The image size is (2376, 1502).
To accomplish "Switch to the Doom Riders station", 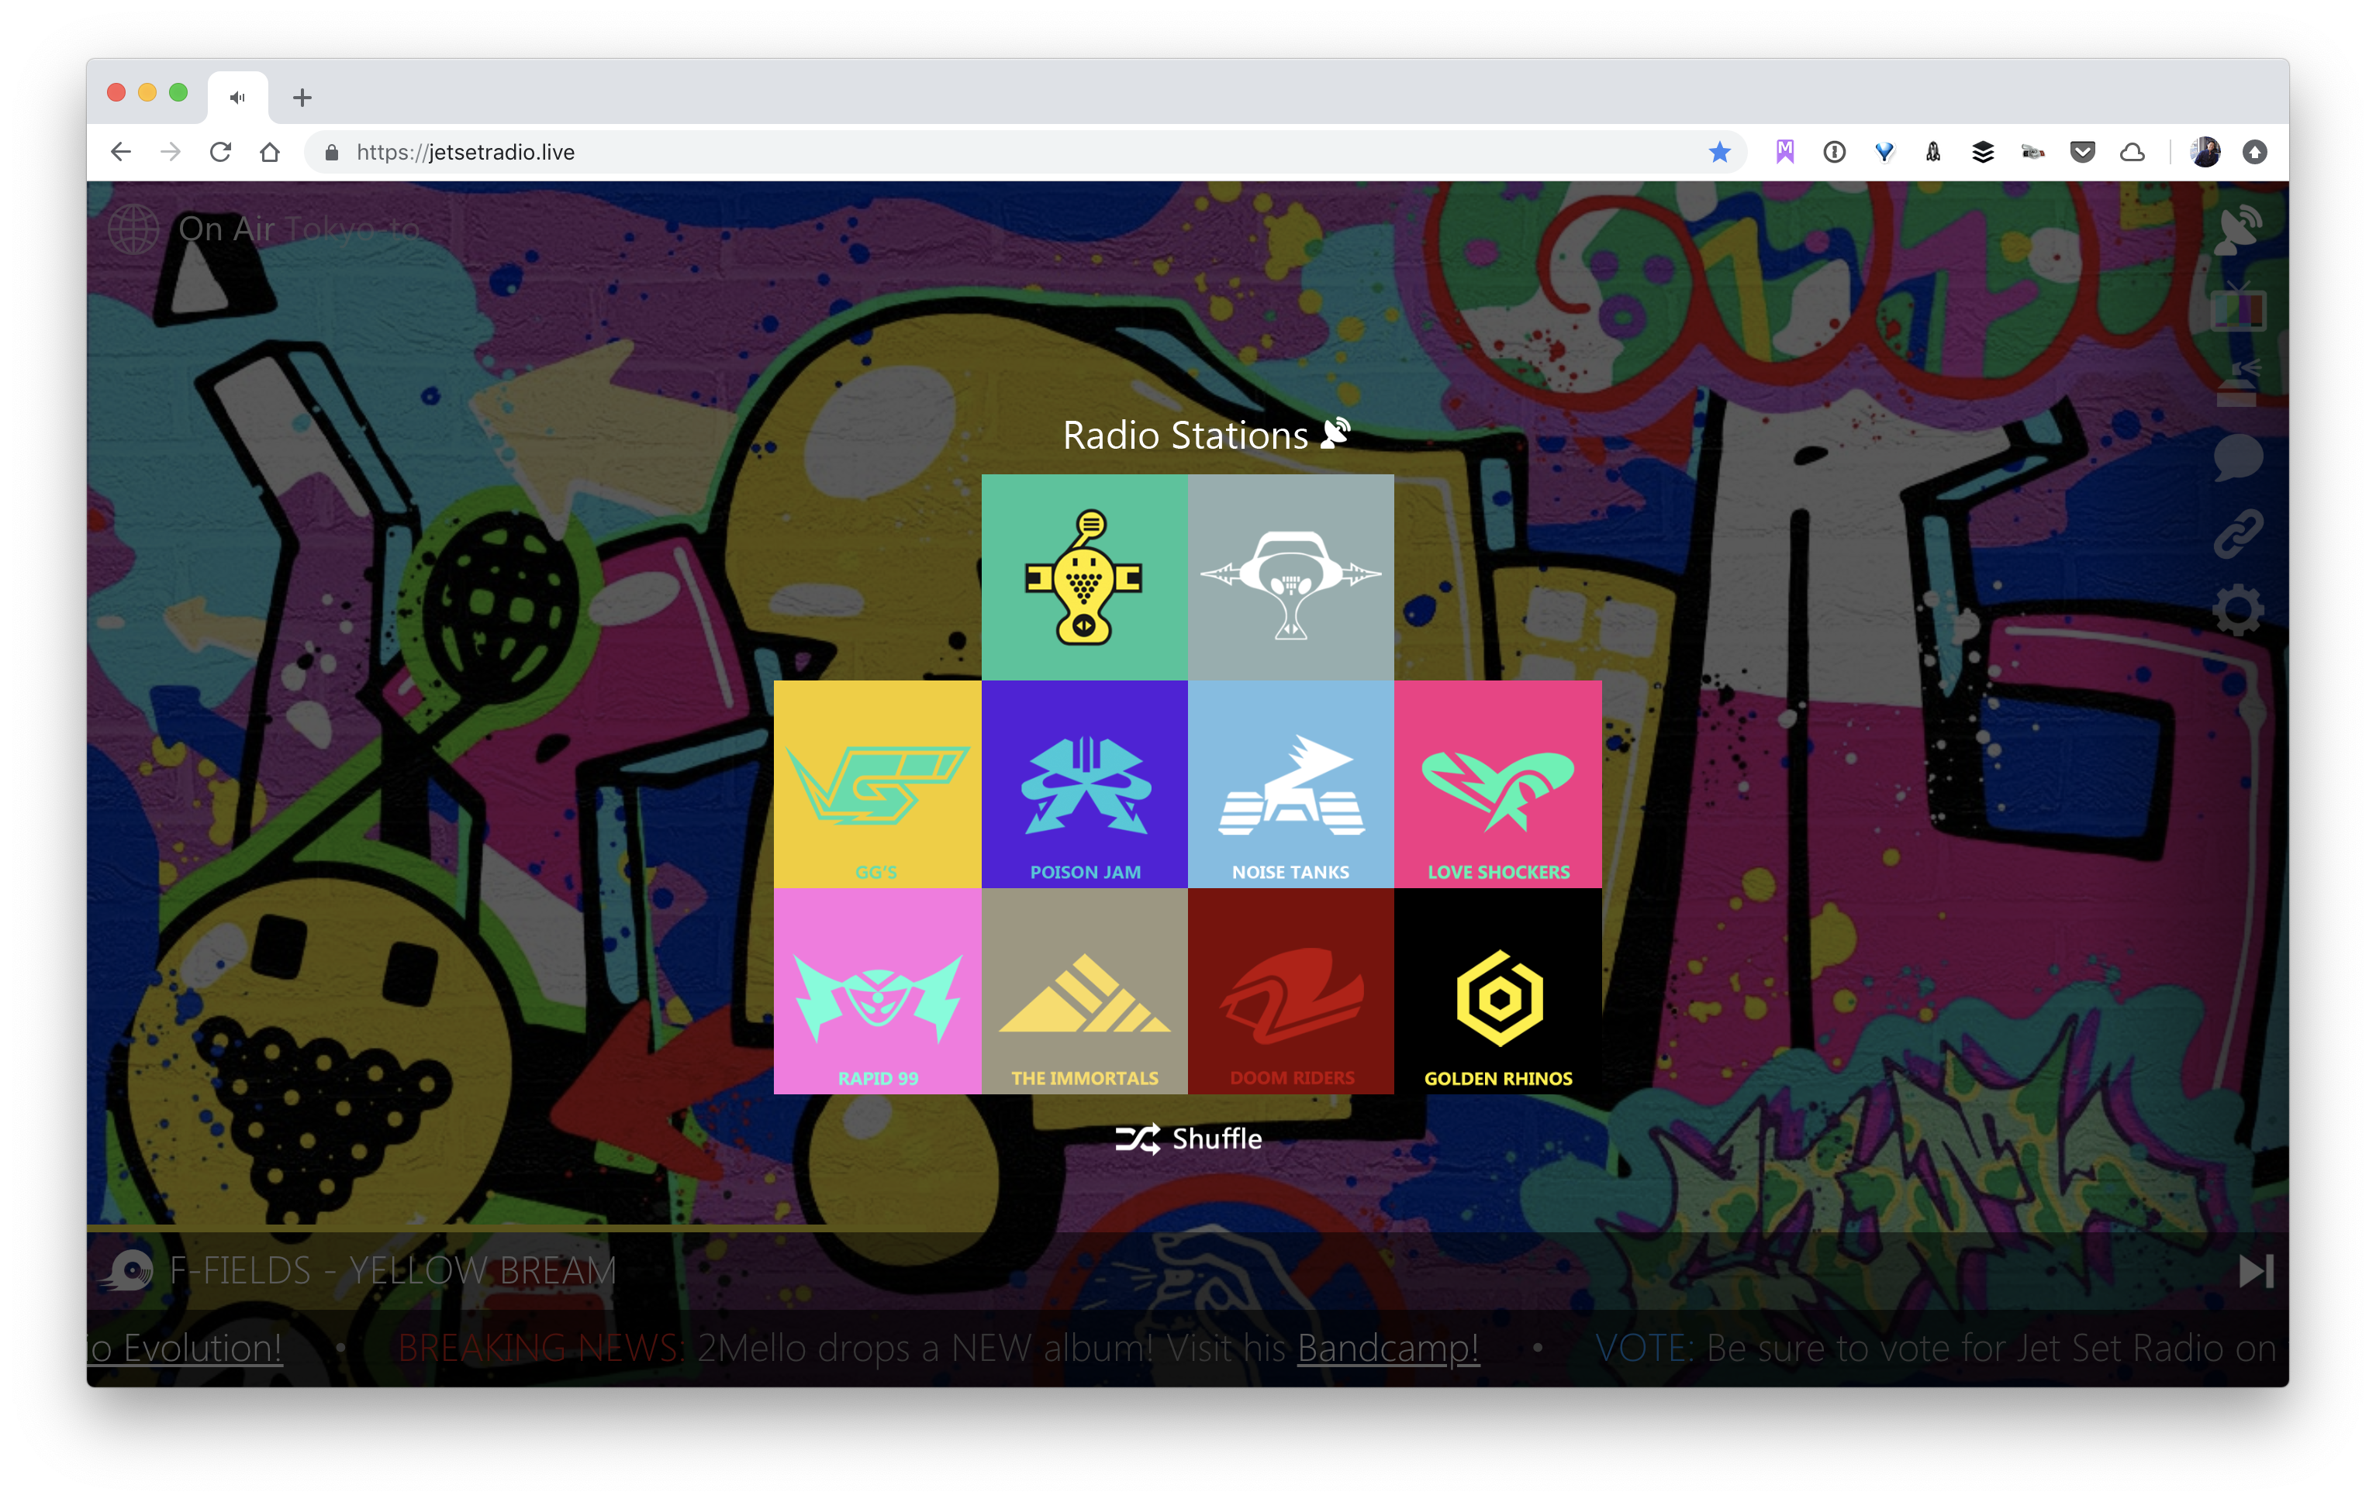I will 1290,991.
